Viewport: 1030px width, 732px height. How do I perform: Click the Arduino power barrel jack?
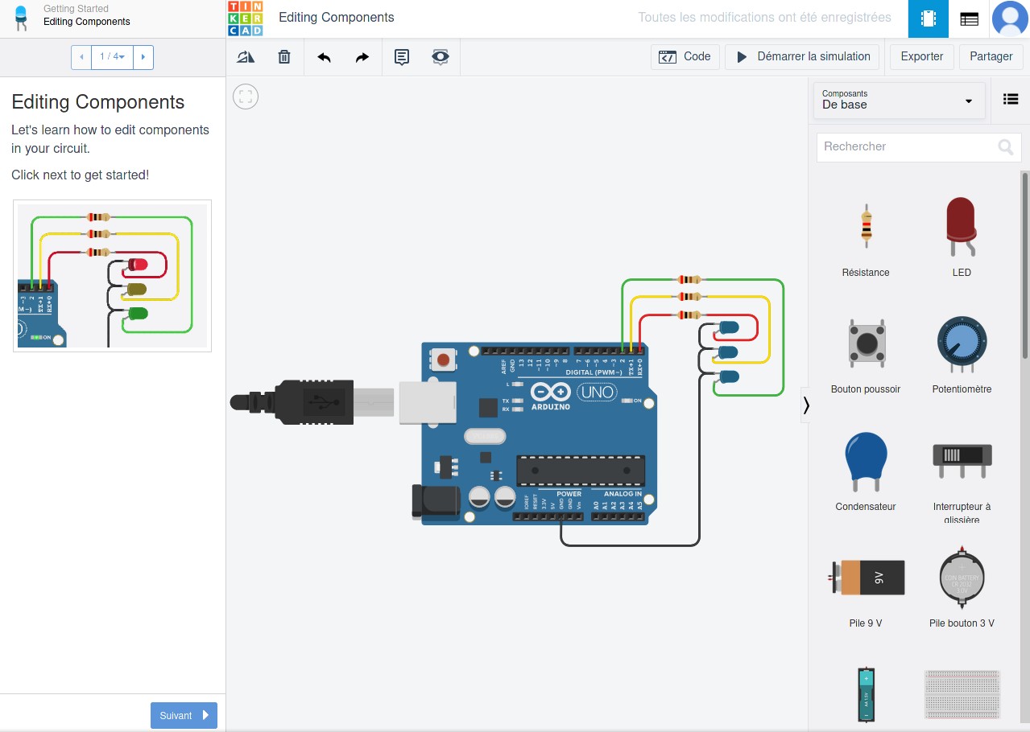point(436,502)
